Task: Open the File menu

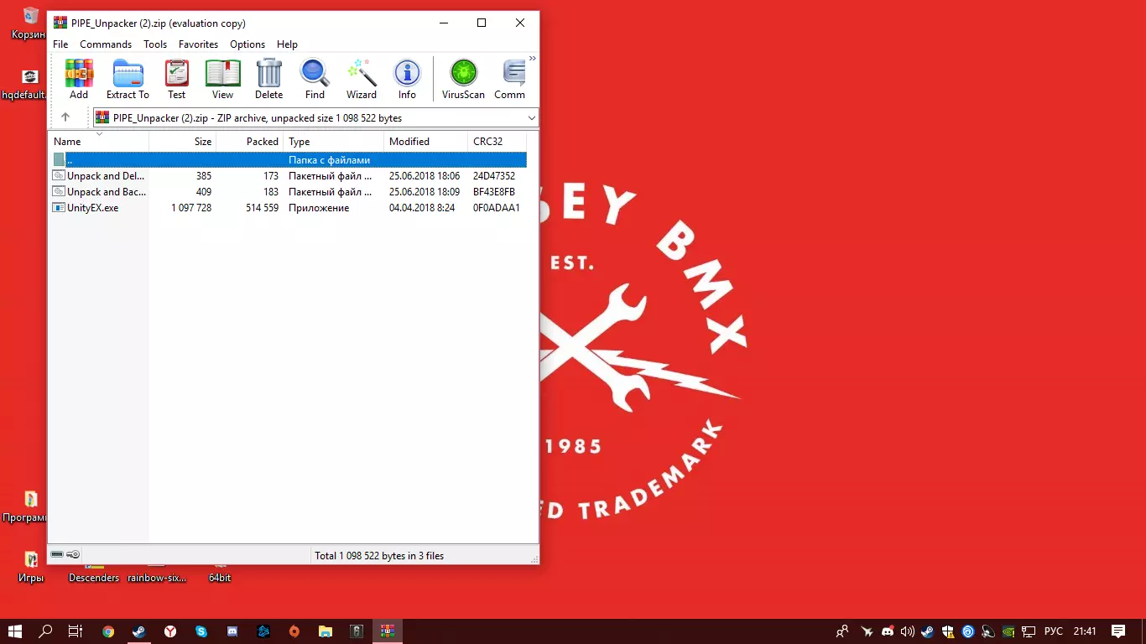Action: (x=60, y=44)
